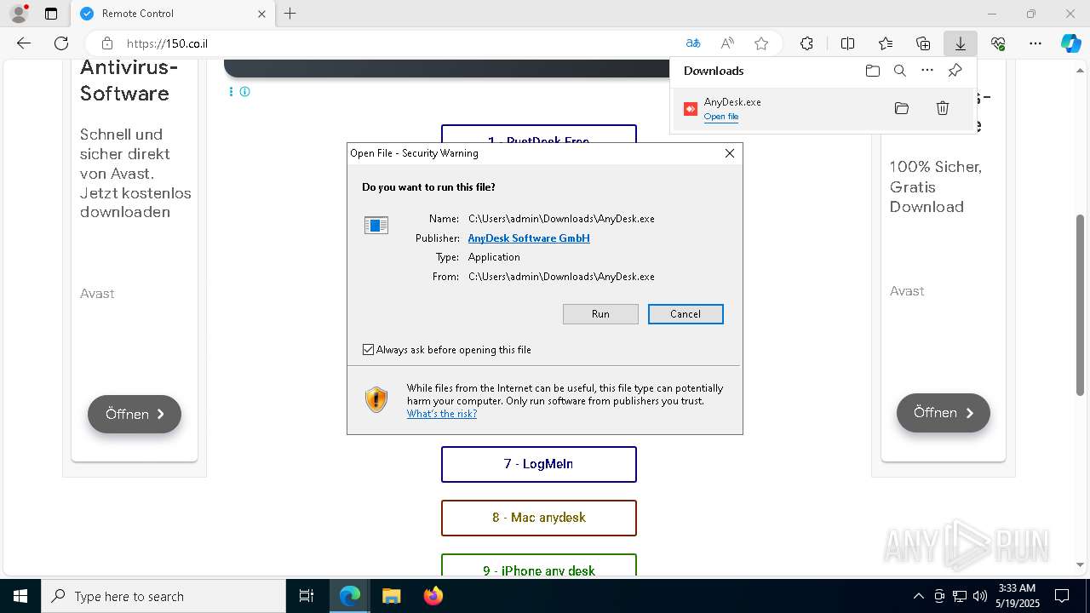1090x613 pixels.
Task: Toggle split screen icon
Action: point(847,43)
